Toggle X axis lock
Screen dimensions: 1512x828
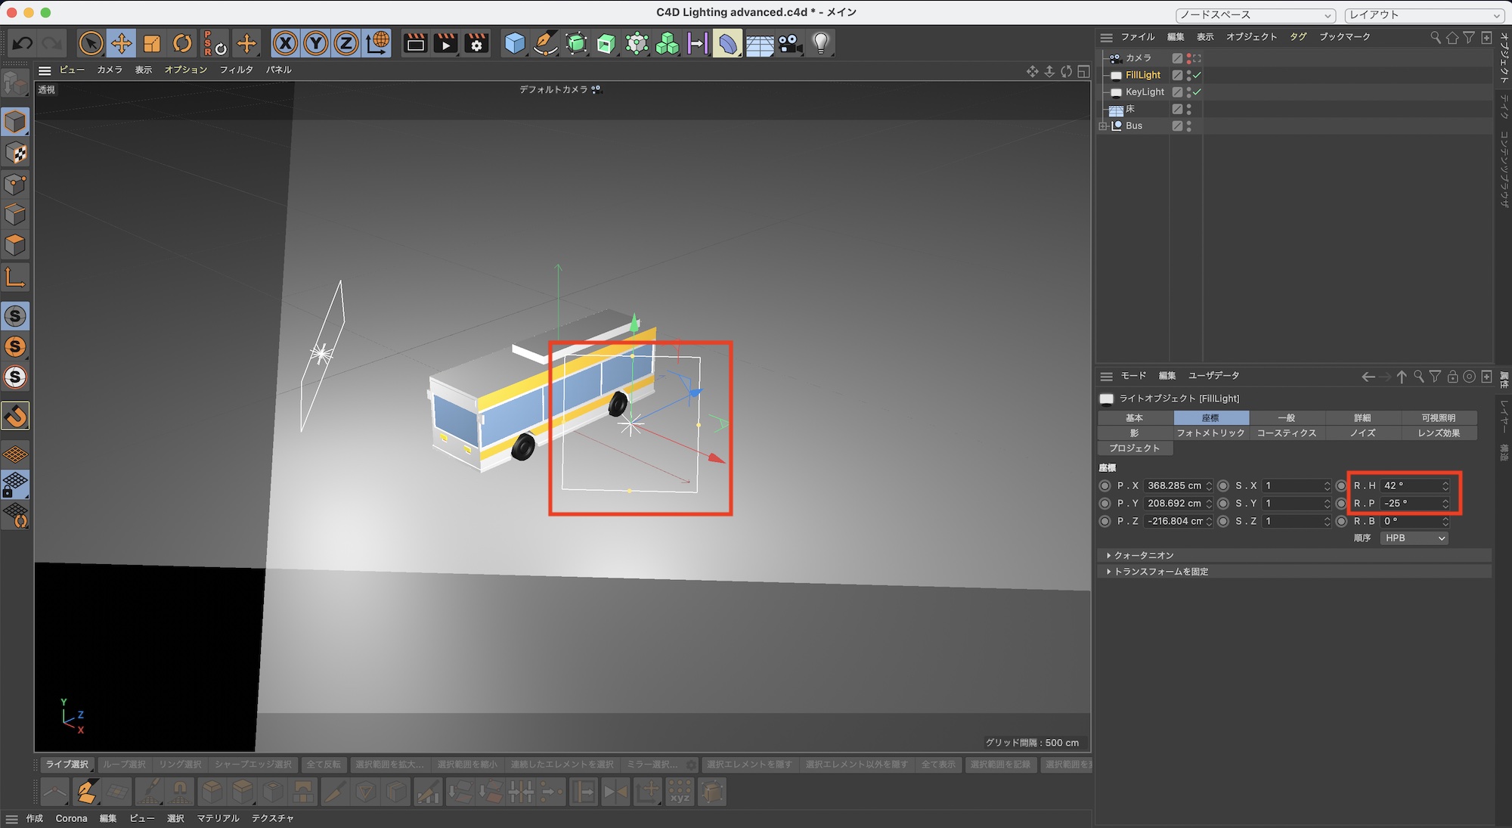[x=285, y=43]
